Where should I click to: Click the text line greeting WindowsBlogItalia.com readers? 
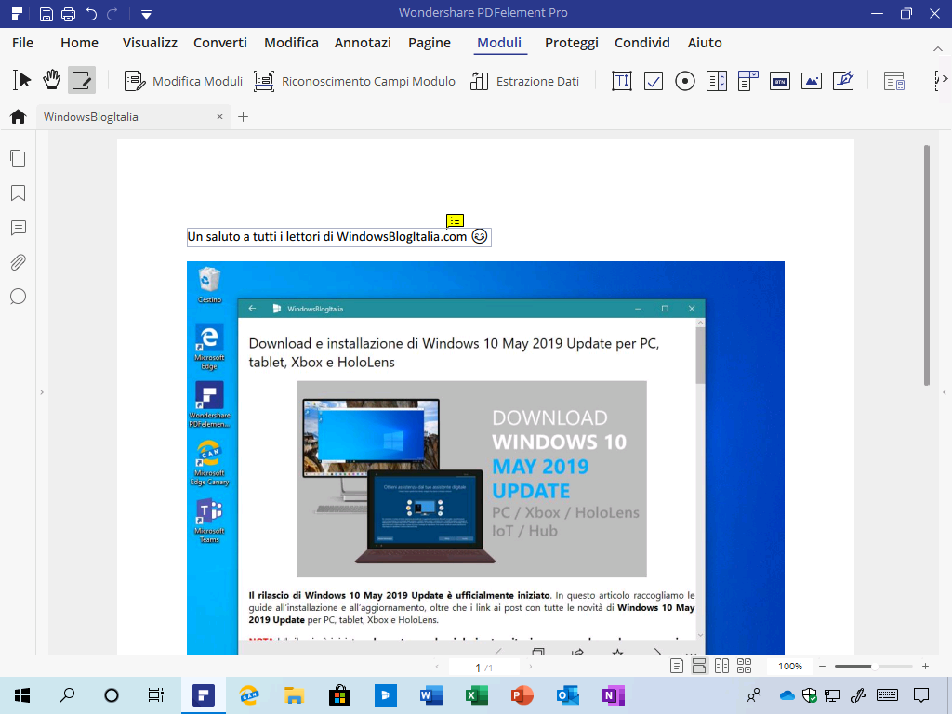(338, 237)
